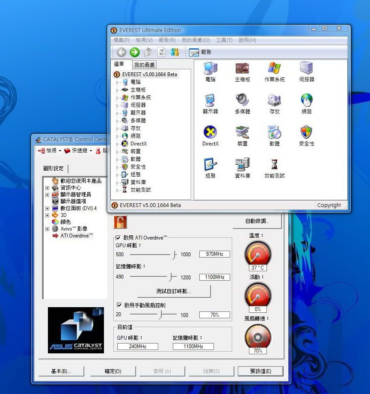Image resolution: width=370 pixels, height=394 pixels.
Task: Expand DirectX node in EVEREST tree
Action: point(117,144)
